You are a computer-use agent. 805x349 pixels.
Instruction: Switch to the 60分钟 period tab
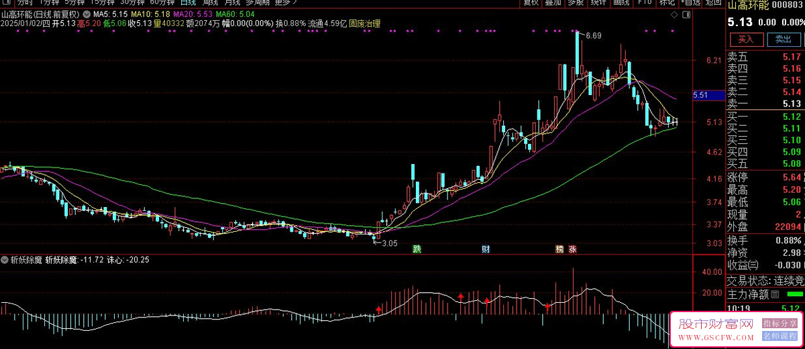(x=163, y=3)
